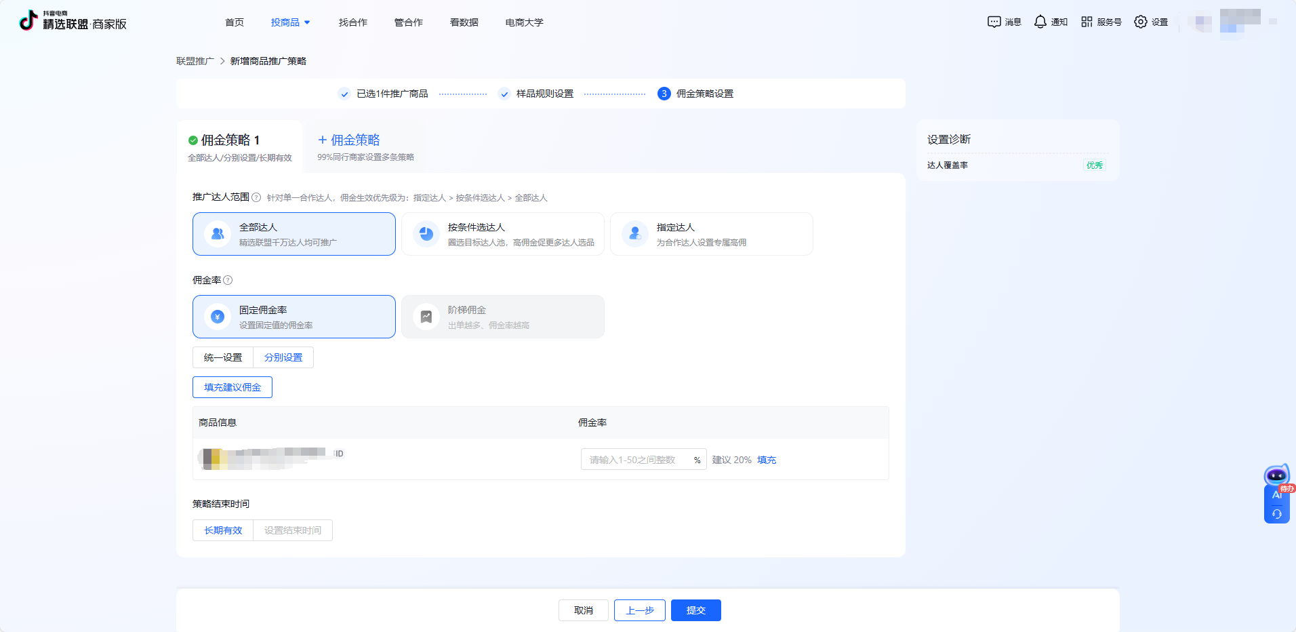Open the 服务号 grid icon
The height and width of the screenshot is (632, 1296).
pos(1087,22)
